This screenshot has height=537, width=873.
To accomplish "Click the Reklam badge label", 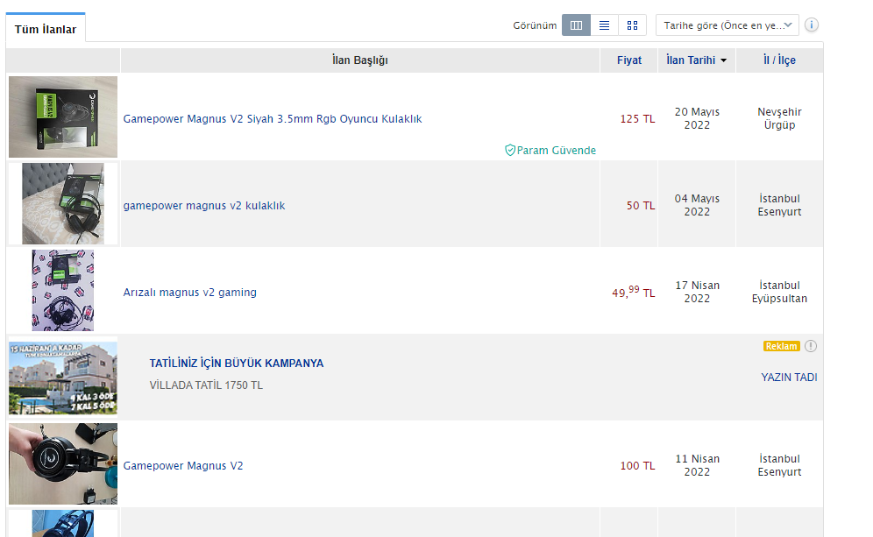I will click(x=781, y=346).
